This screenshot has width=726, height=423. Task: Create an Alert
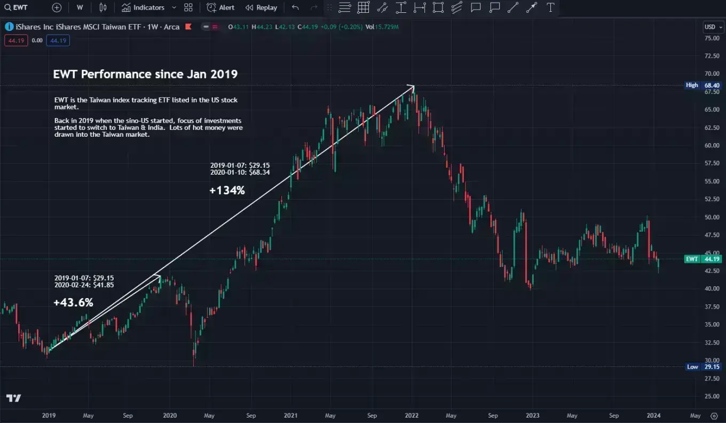pyautogui.click(x=220, y=7)
